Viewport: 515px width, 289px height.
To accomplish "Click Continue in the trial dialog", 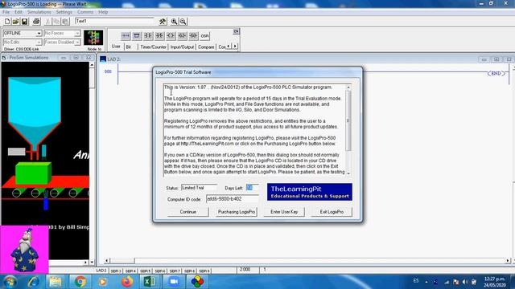I will tap(187, 212).
